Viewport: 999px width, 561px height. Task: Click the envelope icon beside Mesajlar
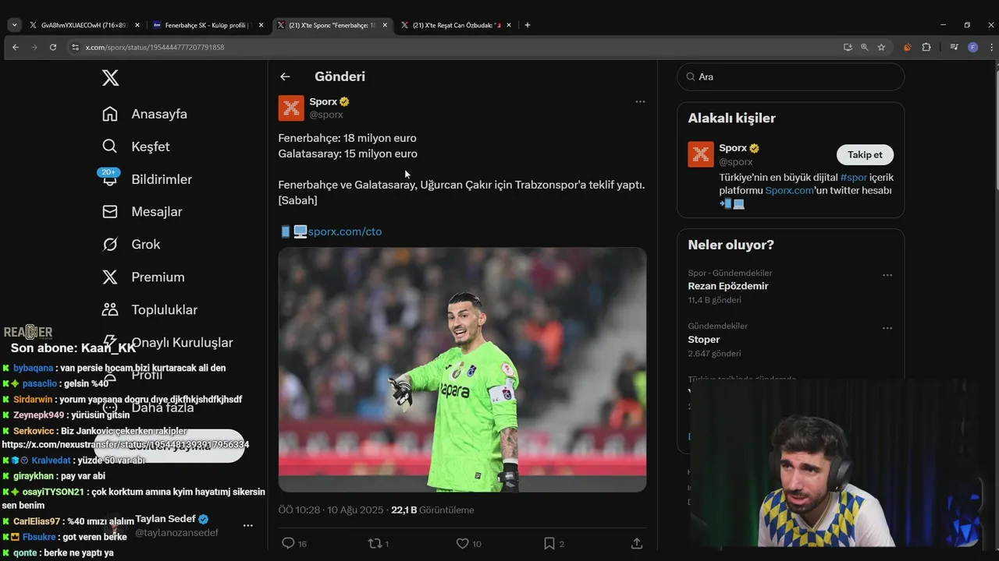coord(110,212)
